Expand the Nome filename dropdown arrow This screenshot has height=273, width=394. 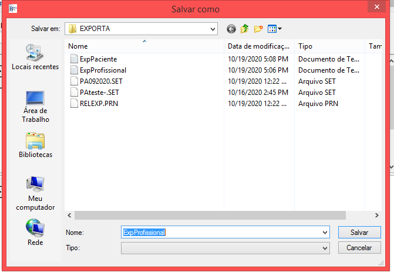325,233
